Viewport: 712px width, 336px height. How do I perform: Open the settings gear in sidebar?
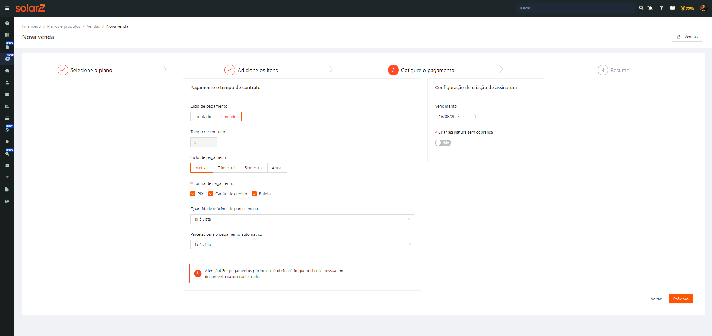7,166
